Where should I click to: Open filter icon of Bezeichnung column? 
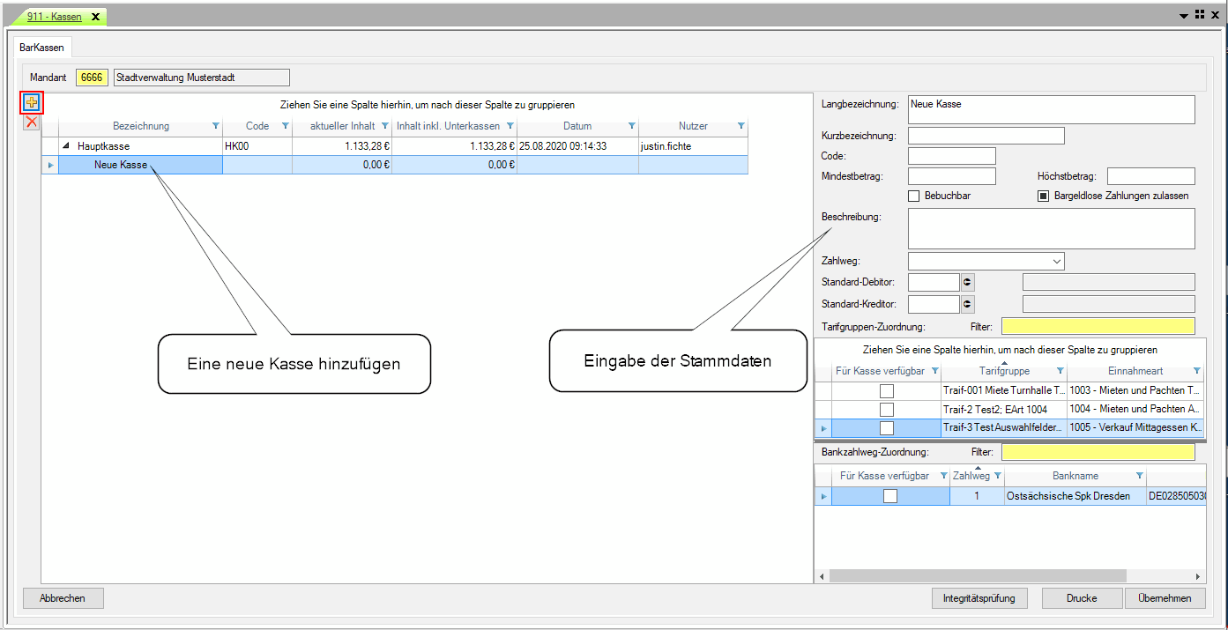point(215,126)
